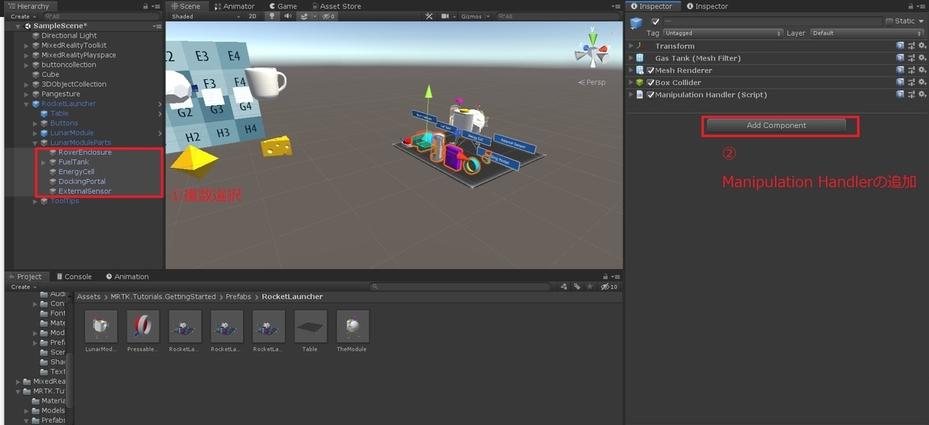929x425 pixels.
Task: Toggle scene audio speaker icon
Action: click(288, 15)
